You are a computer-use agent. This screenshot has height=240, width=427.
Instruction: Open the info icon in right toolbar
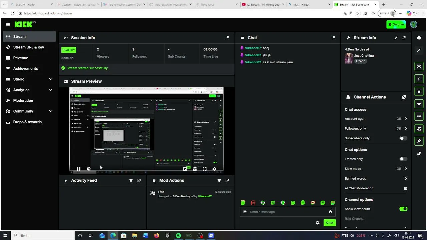(x=419, y=38)
